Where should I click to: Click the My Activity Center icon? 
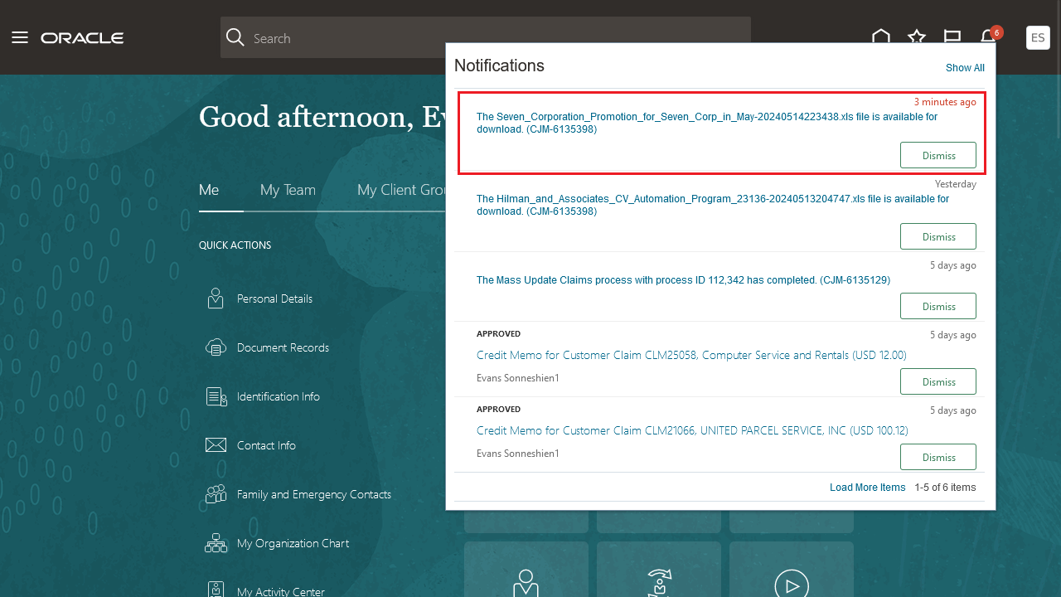coord(216,590)
